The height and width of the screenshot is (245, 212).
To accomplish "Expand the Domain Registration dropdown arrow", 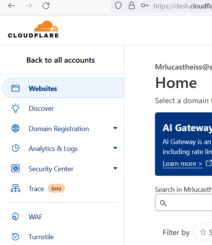I will [x=115, y=128].
